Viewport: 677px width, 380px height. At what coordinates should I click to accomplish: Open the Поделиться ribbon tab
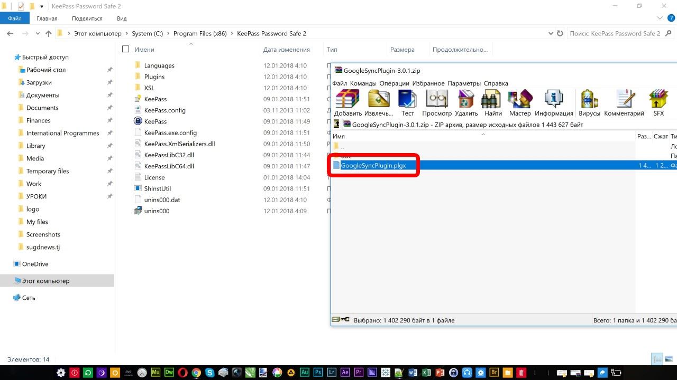tap(87, 18)
